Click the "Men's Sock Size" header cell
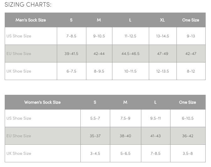The image size is (211, 167). click(x=31, y=20)
